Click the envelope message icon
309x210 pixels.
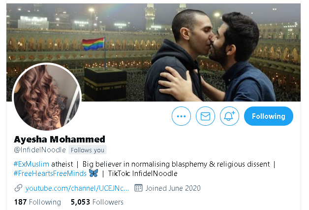(x=205, y=116)
